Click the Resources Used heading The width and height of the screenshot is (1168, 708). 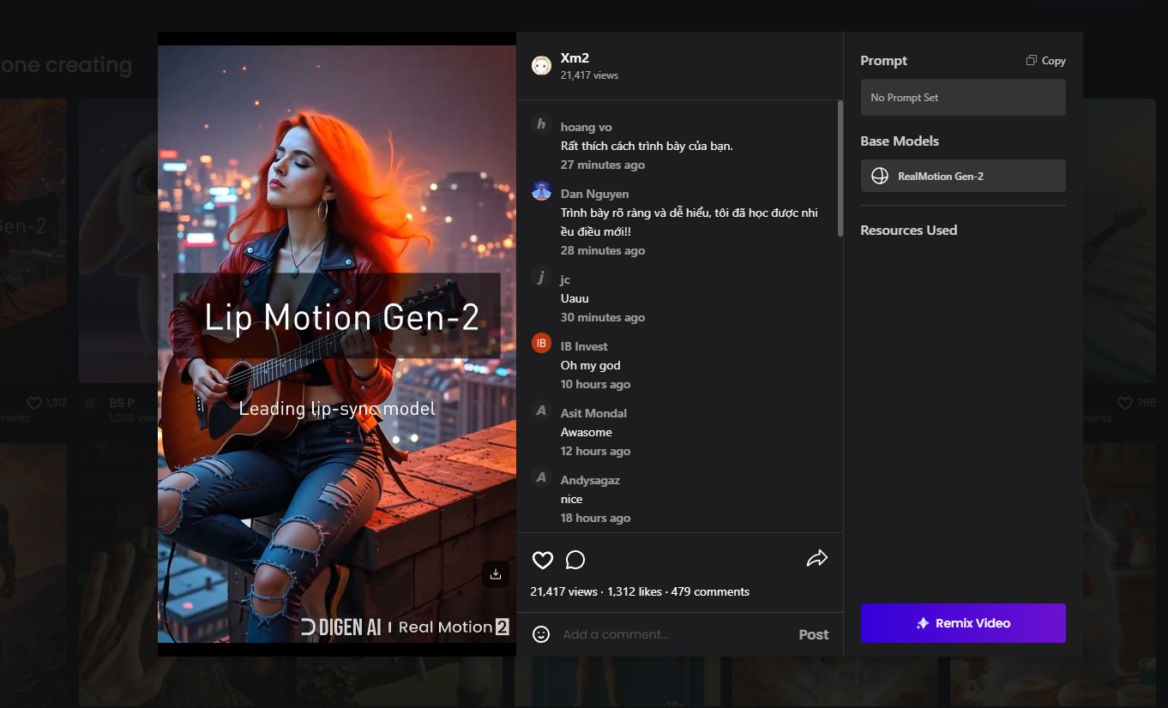[x=908, y=230]
